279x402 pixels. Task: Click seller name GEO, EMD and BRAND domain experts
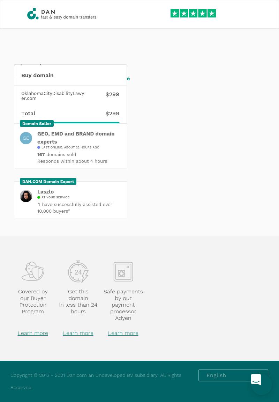tap(76, 138)
